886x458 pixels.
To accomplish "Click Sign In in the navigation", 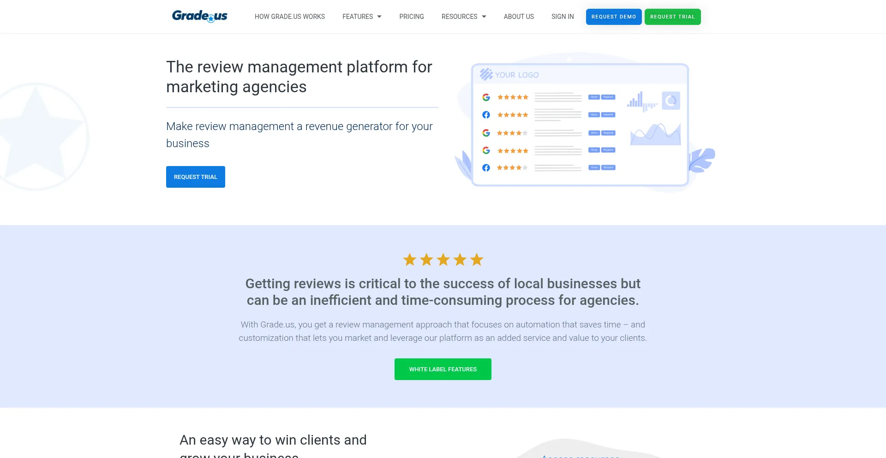I will (x=563, y=17).
